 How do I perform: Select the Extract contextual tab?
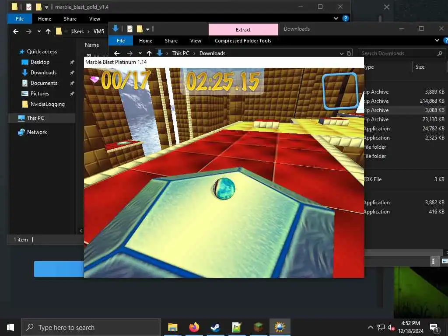click(243, 30)
